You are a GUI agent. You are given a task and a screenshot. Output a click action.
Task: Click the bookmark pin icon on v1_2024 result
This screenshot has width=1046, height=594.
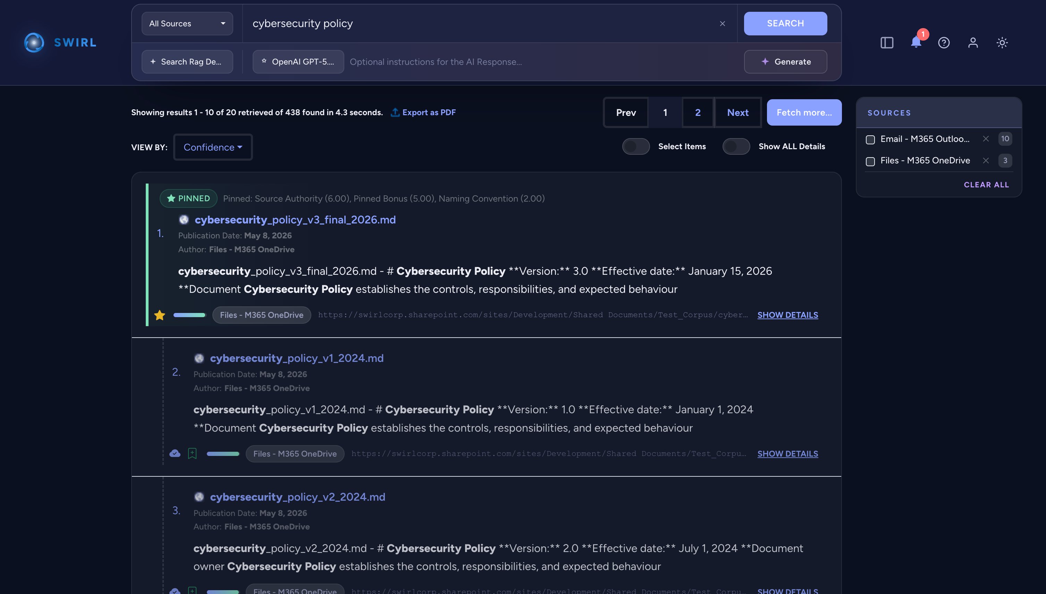pos(192,453)
